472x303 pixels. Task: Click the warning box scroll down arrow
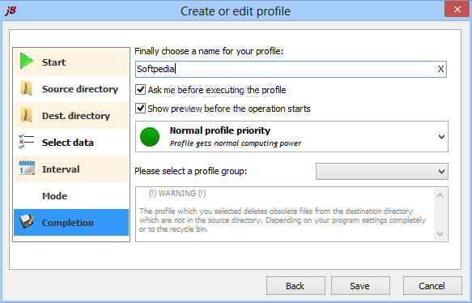[440, 233]
